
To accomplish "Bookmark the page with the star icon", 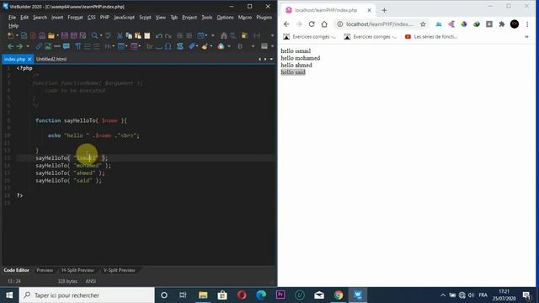I will [x=423, y=24].
